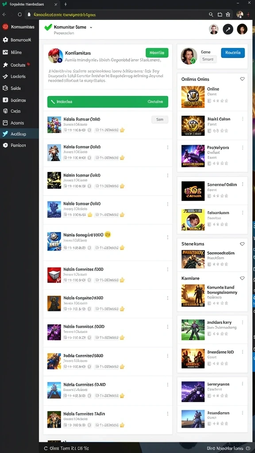Expand the dropdown arrow after Komunitar Same
The image size is (255, 453).
point(91,27)
